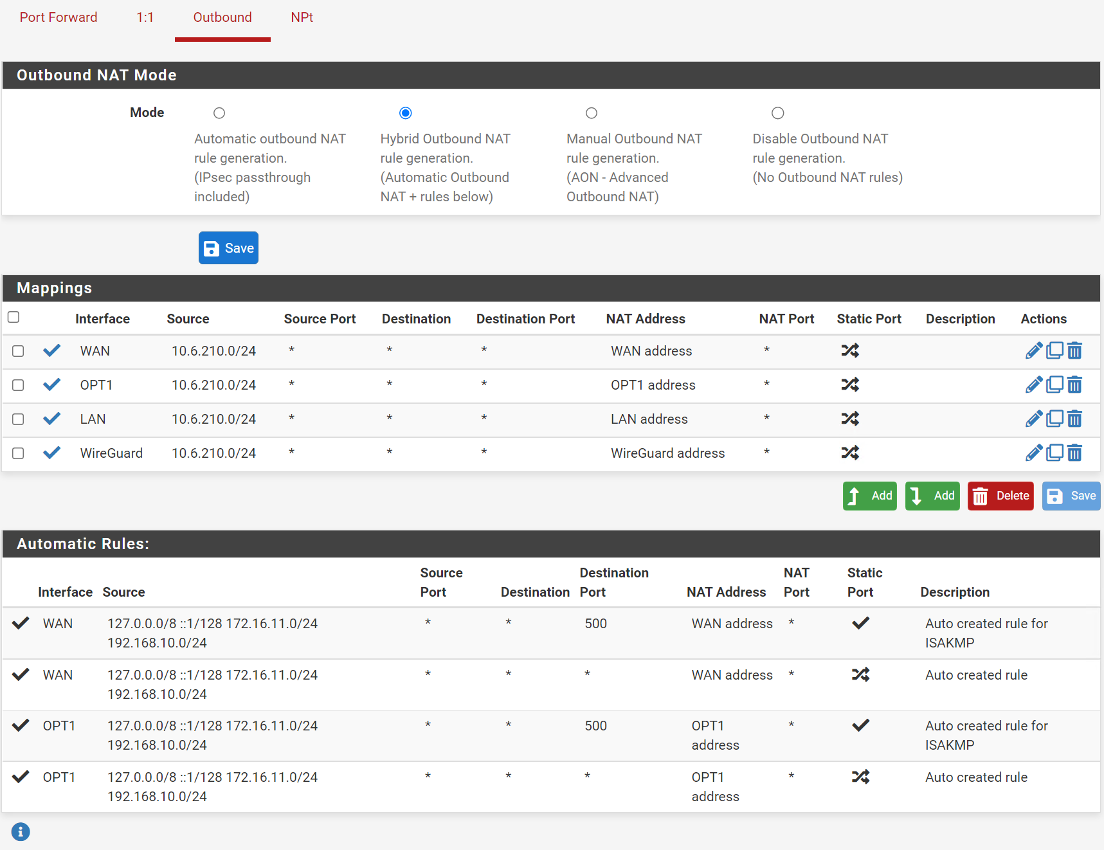Screen dimensions: 1104x850
Task: Copy the WAN mapping rule
Action: (1054, 350)
